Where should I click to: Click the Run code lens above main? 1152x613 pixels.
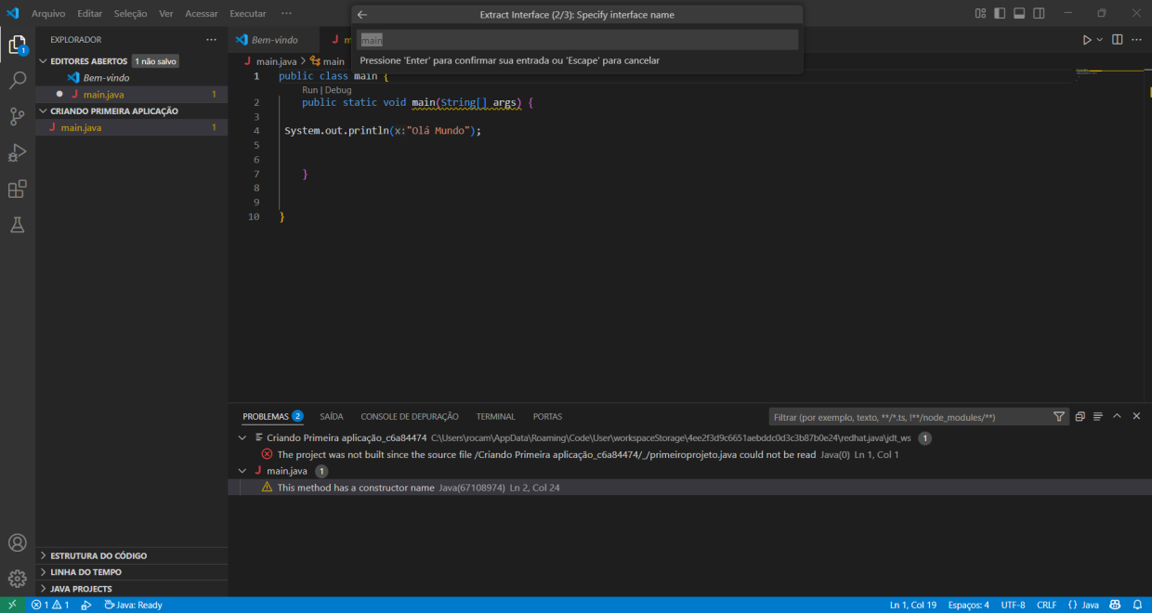[x=310, y=90]
